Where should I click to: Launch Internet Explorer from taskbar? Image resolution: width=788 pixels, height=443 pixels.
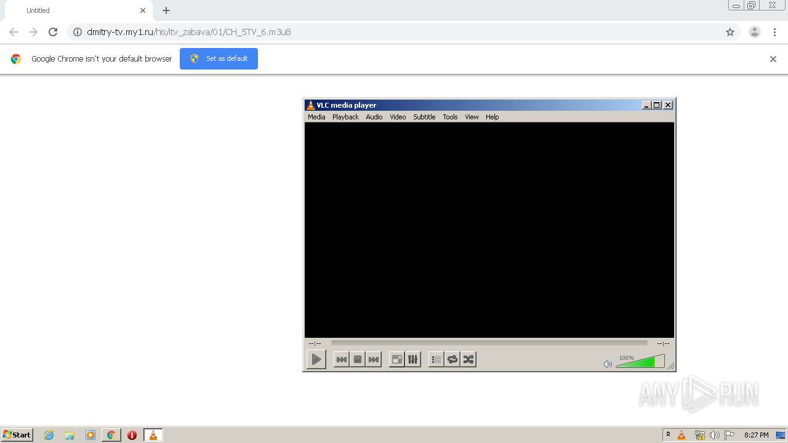point(49,435)
